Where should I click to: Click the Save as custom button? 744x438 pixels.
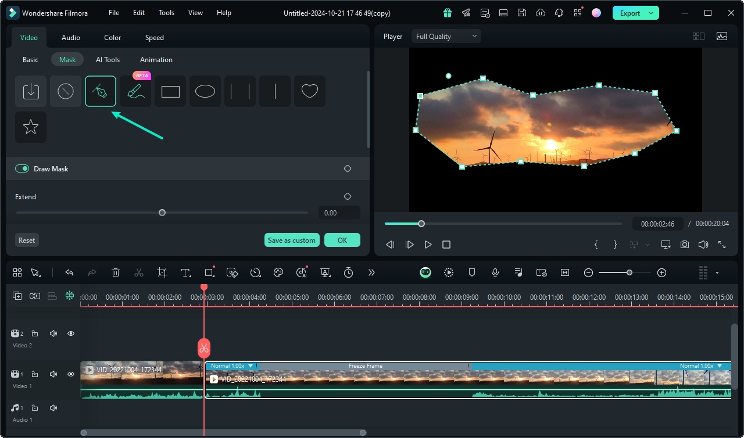(292, 240)
